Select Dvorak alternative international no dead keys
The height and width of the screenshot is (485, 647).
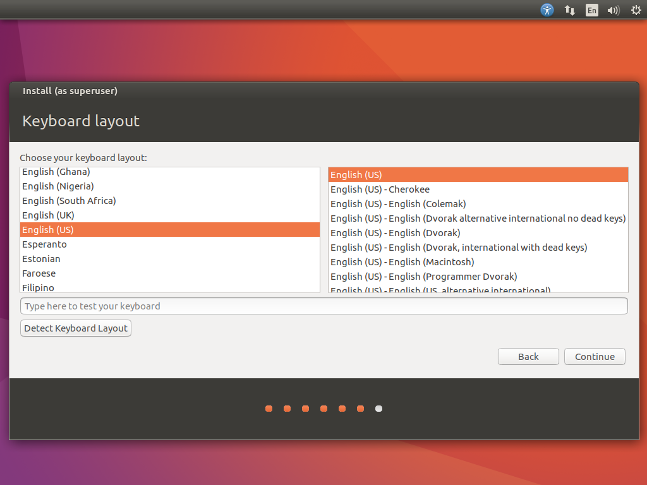[x=478, y=218]
